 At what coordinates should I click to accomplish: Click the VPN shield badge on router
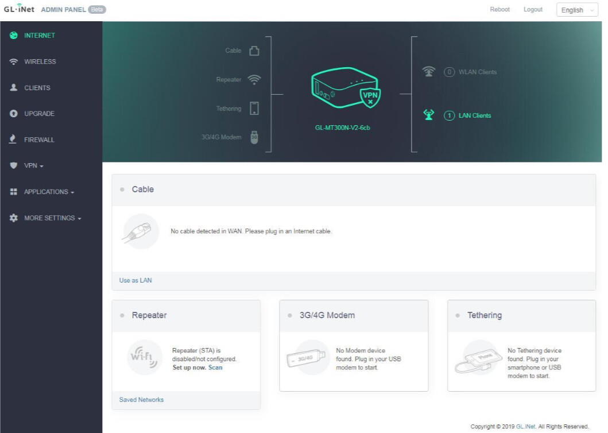pyautogui.click(x=370, y=98)
